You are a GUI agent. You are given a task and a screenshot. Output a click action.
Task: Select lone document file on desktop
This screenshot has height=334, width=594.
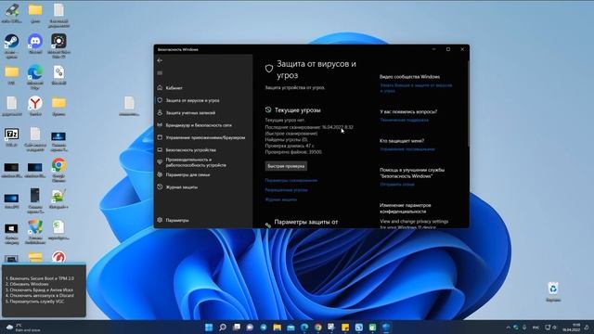pyautogui.click(x=129, y=106)
